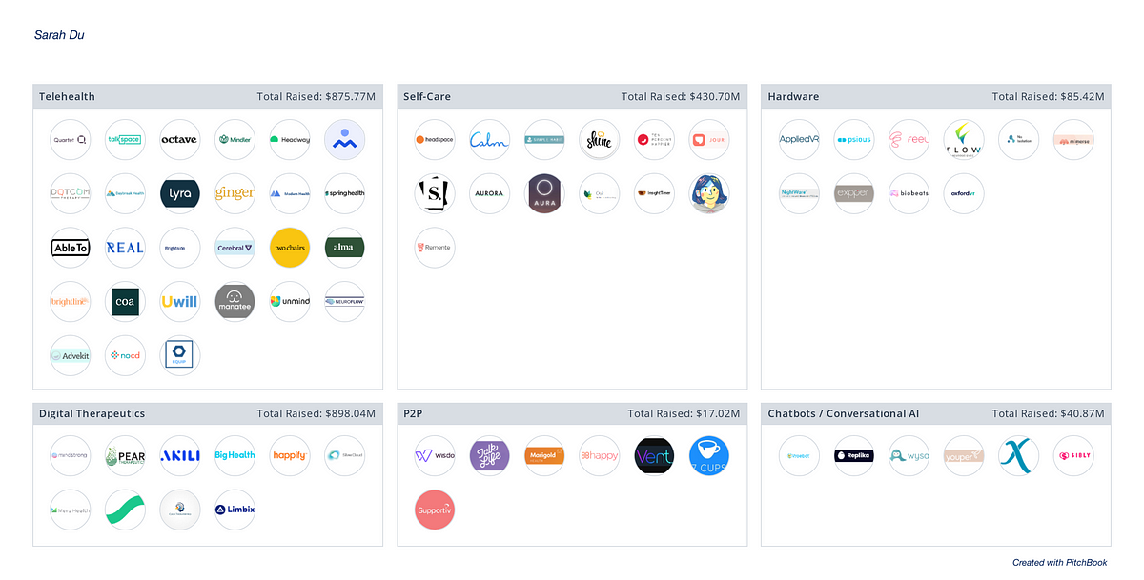Click the Shine logo
The height and width of the screenshot is (580, 1144).
click(x=600, y=139)
